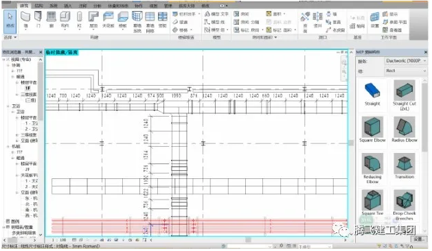This screenshot has width=432, height=251.
Task: Click the Settings button under the parts palette
Action: (x=418, y=239)
